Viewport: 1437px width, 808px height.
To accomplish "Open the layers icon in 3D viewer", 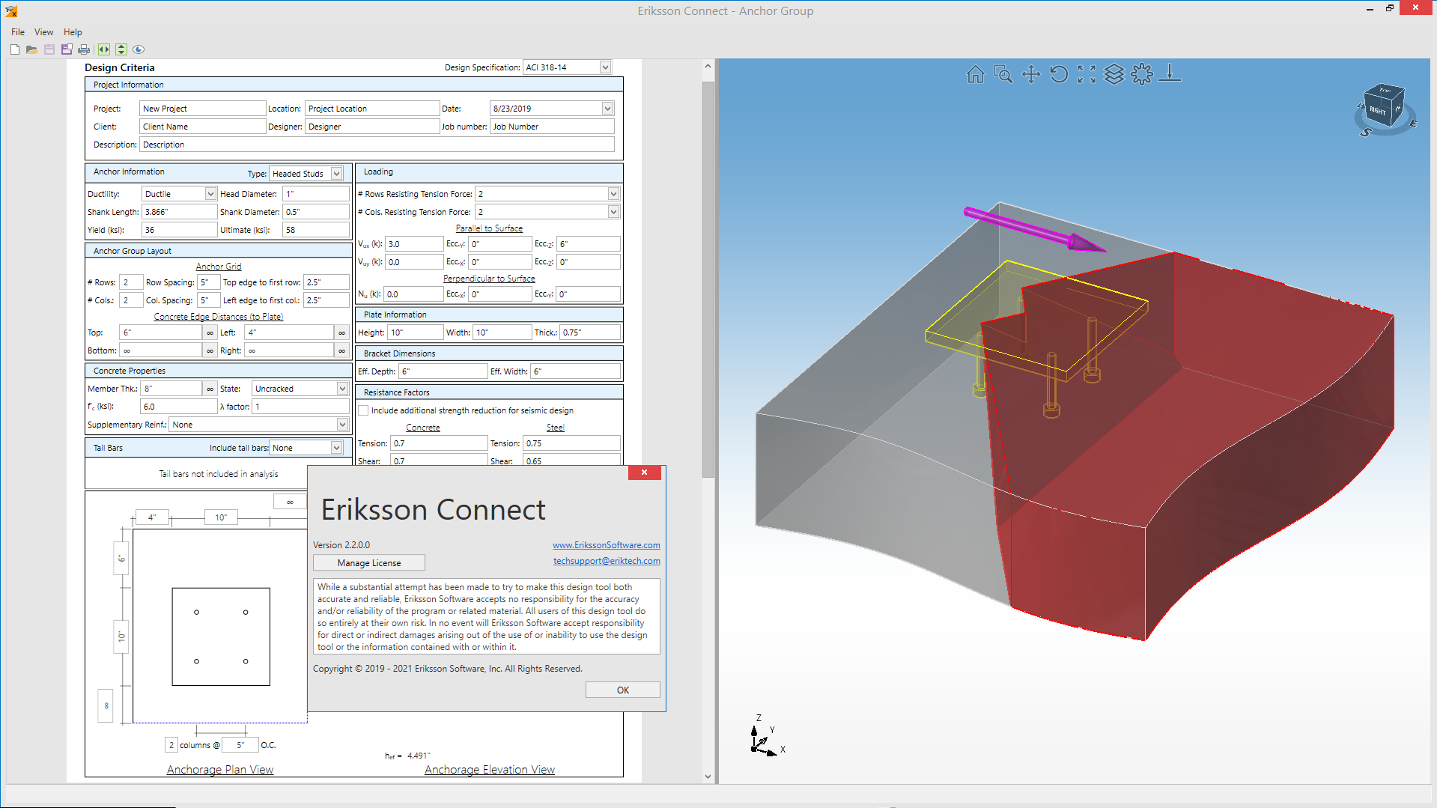I will click(1114, 74).
